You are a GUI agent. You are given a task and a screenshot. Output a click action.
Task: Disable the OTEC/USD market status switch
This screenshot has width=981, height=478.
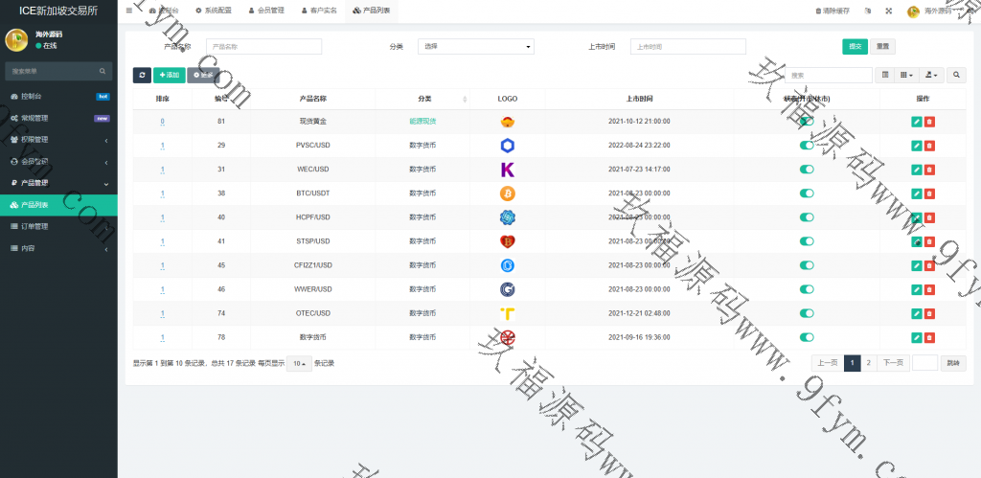807,313
